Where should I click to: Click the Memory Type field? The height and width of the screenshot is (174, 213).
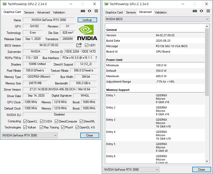[x=39, y=77]
